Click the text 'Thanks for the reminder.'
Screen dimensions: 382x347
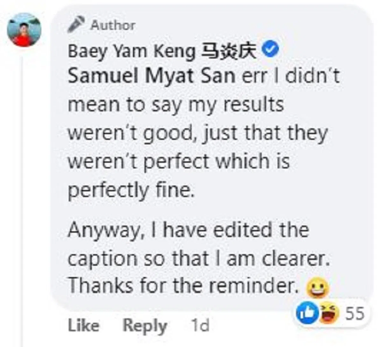183,285
